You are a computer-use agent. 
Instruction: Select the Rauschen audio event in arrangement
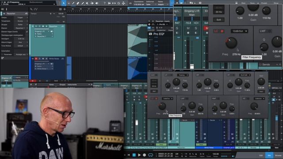click(137, 40)
